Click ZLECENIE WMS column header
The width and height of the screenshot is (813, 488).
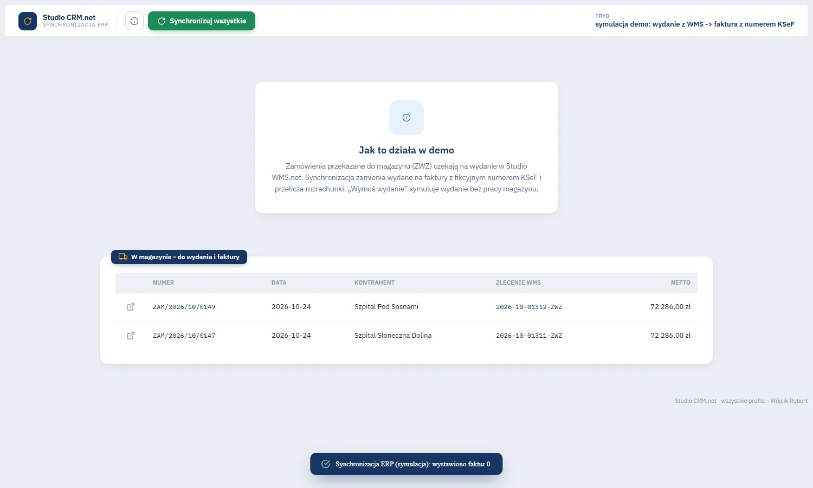518,282
